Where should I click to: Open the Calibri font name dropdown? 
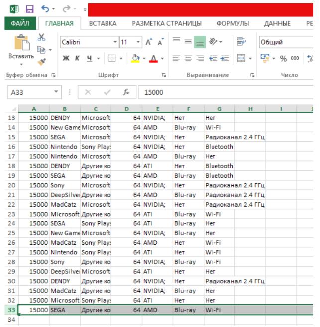pos(115,42)
